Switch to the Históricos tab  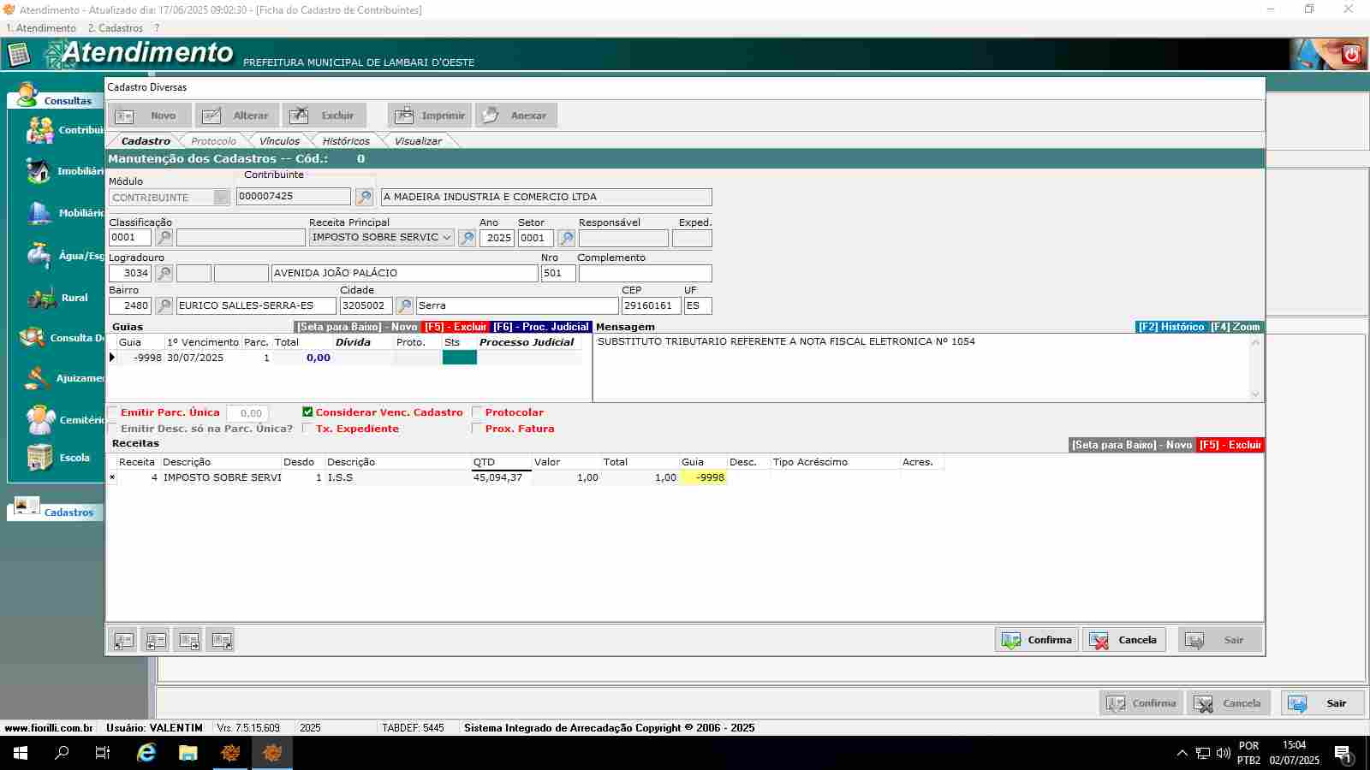[346, 141]
